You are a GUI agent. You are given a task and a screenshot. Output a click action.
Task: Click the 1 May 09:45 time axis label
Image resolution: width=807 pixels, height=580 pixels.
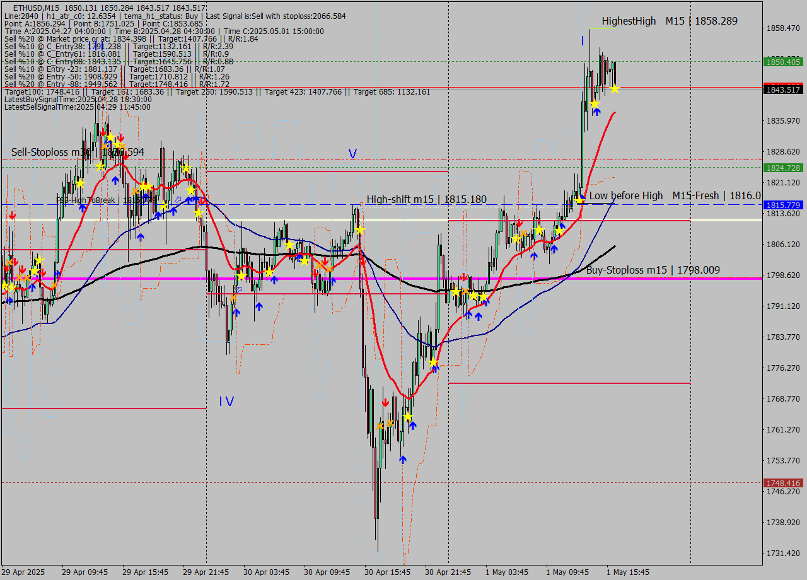(x=567, y=572)
